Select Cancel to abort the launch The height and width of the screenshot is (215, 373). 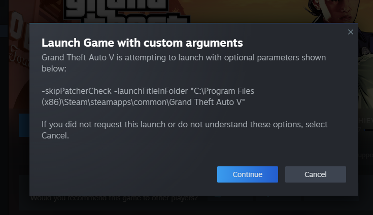point(316,174)
